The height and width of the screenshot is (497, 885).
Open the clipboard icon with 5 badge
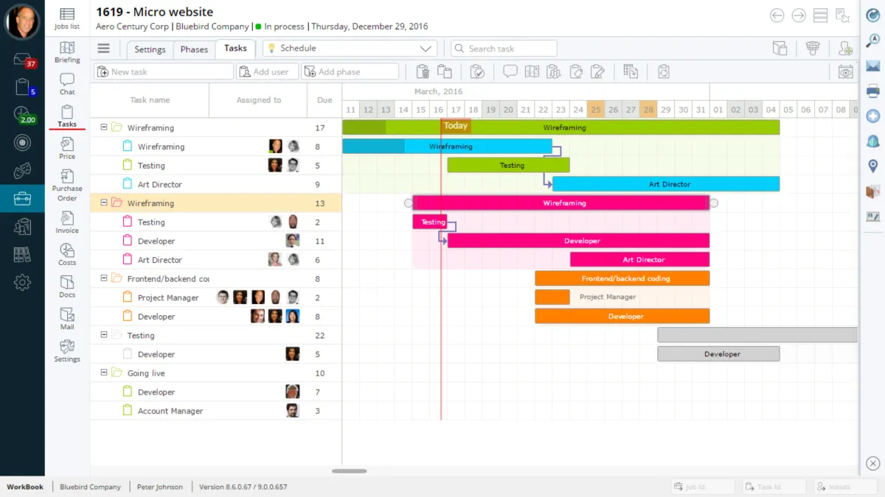coord(23,87)
